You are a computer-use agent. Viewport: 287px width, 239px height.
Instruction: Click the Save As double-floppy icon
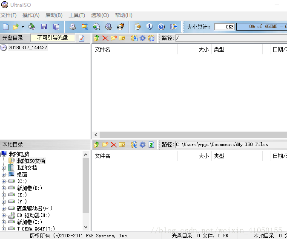pos(56,27)
